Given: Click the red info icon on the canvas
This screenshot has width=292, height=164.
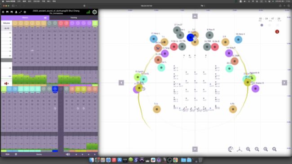Looking at the screenshot, I should (277, 32).
